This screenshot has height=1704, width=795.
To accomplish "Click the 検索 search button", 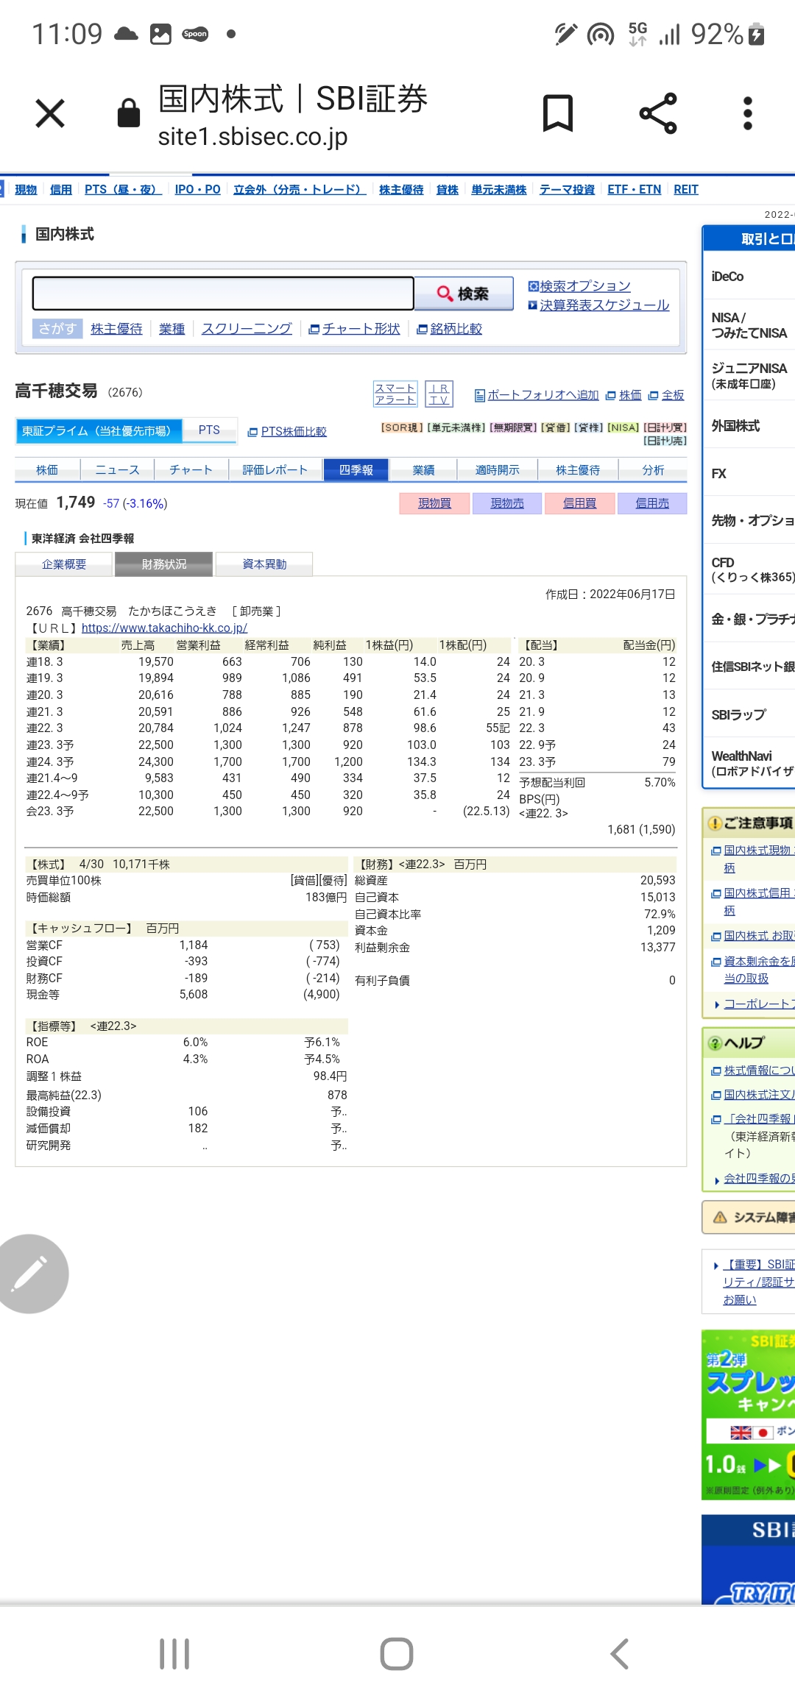I will point(464,294).
